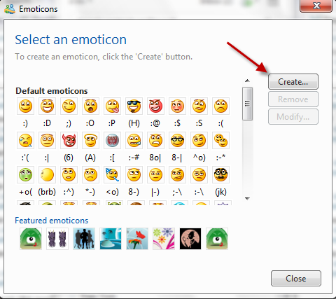Screen dimensions: 336x299
Task: Choose the party hat <o) emoticon
Action: coord(112,174)
